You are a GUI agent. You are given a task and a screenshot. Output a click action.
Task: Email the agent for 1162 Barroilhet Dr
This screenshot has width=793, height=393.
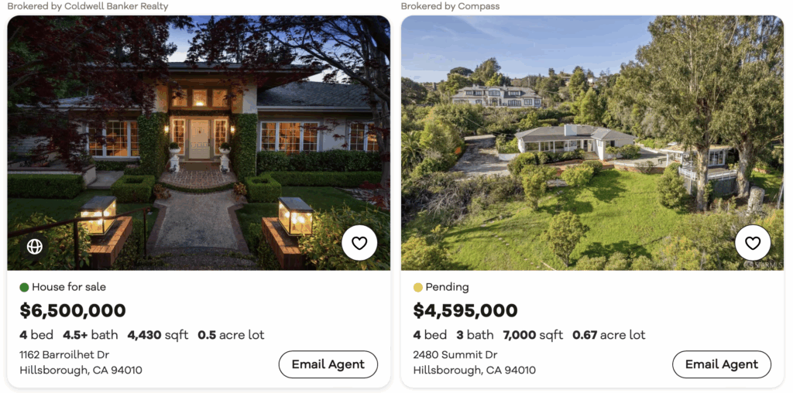[328, 364]
